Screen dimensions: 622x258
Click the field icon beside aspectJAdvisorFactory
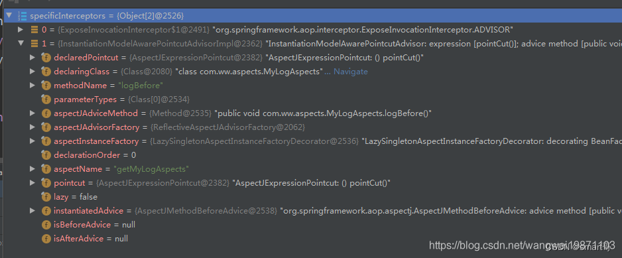point(46,127)
